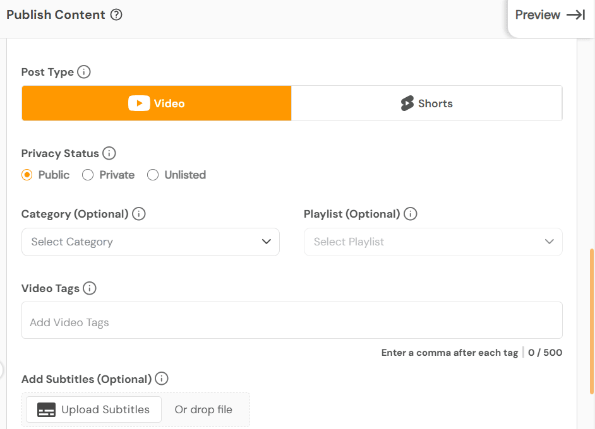Switch the post type to Video
Screen dimensions: 595x429
point(157,103)
